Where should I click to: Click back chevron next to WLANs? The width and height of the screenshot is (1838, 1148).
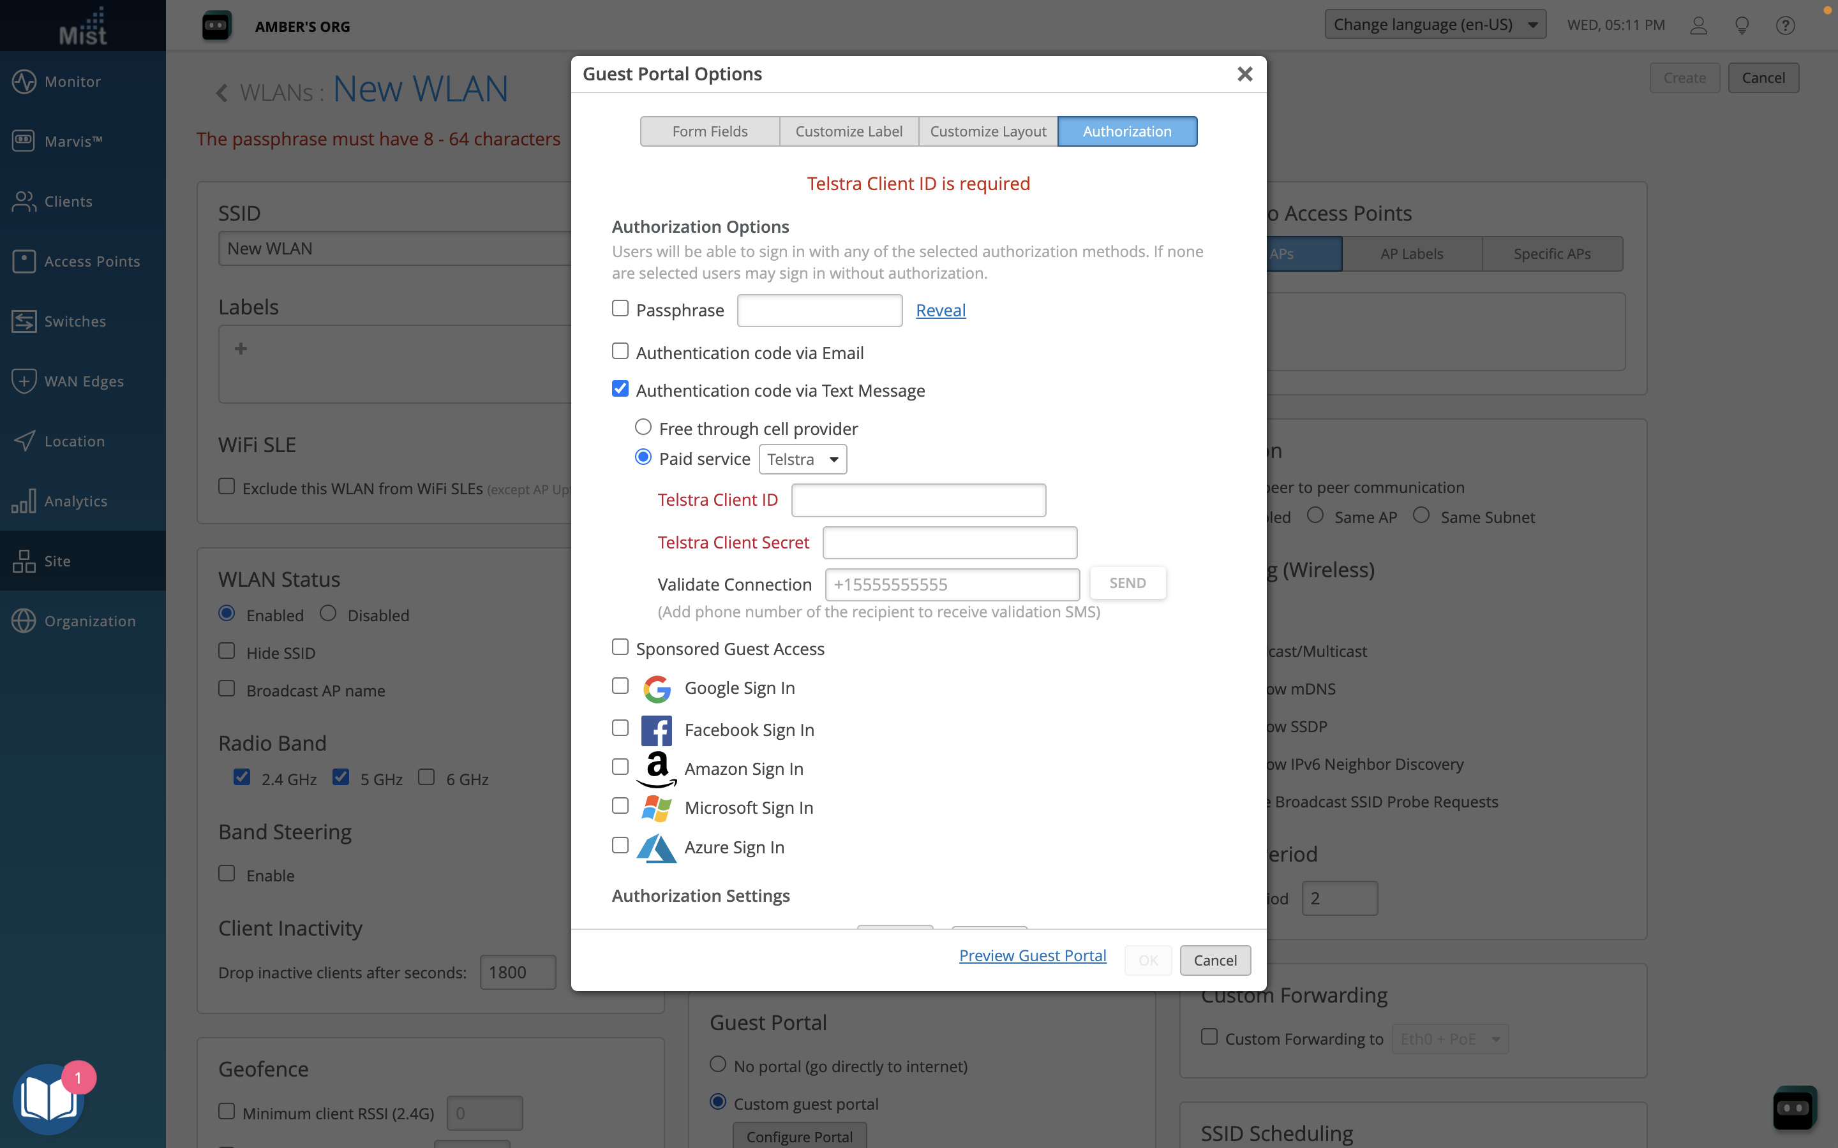click(x=222, y=92)
